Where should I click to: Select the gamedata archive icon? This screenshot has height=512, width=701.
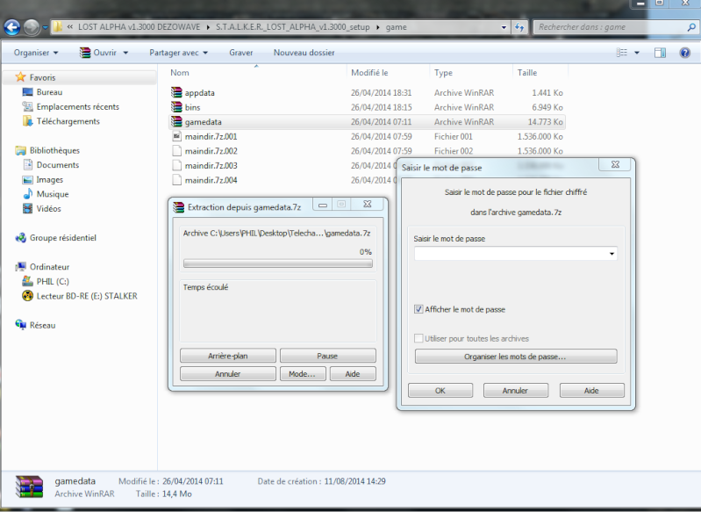coord(176,122)
